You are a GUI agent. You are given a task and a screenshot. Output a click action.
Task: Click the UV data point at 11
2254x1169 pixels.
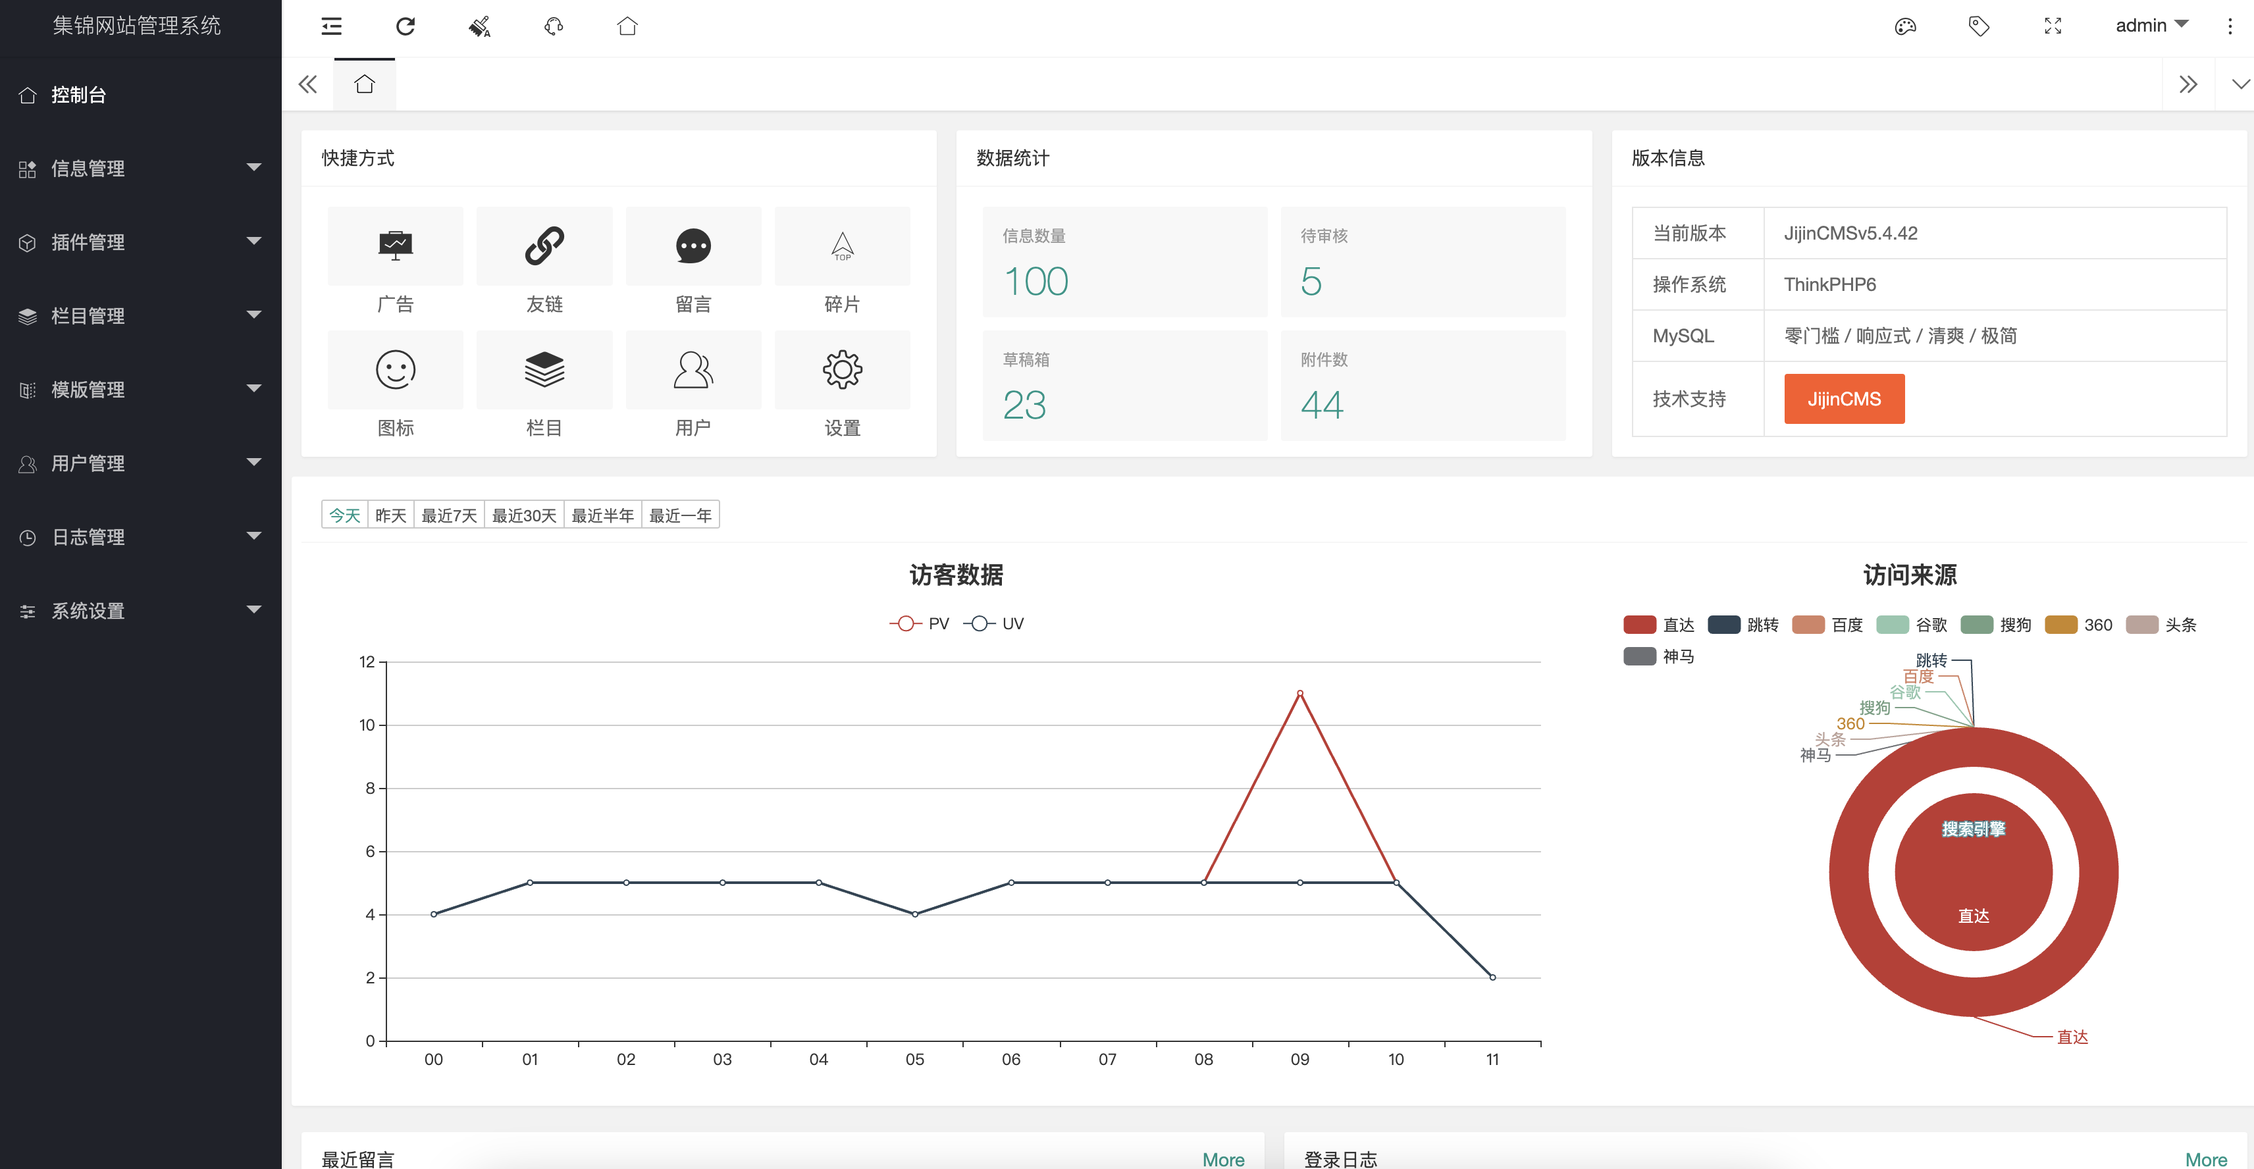coord(1492,977)
